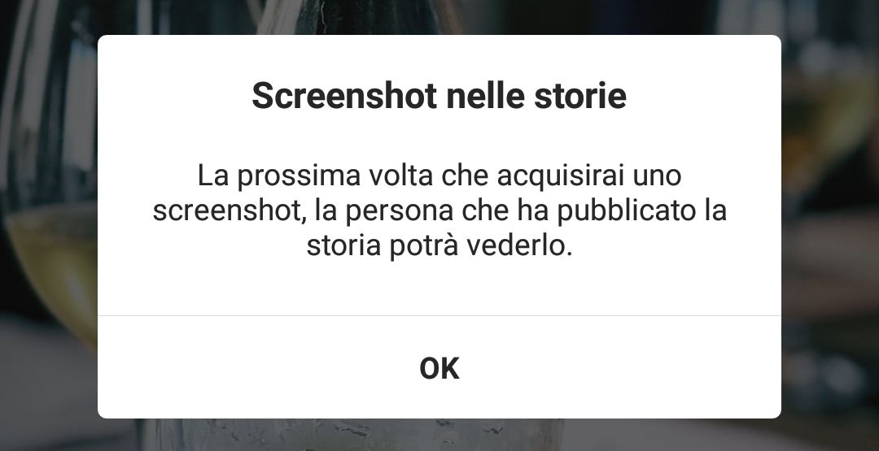Tap dimmed background above the dialog

tap(439, 17)
